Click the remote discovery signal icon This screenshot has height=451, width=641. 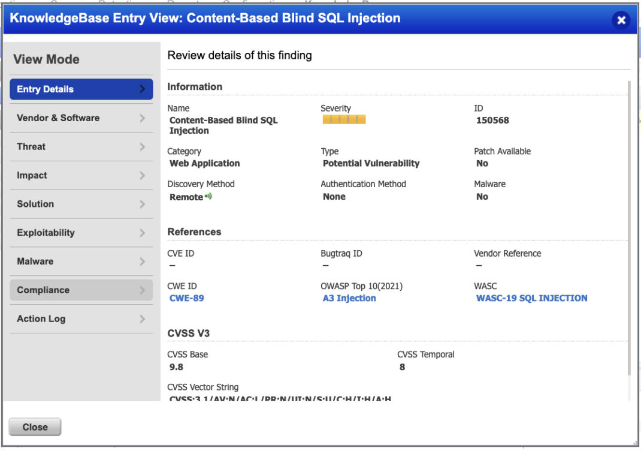pos(208,197)
